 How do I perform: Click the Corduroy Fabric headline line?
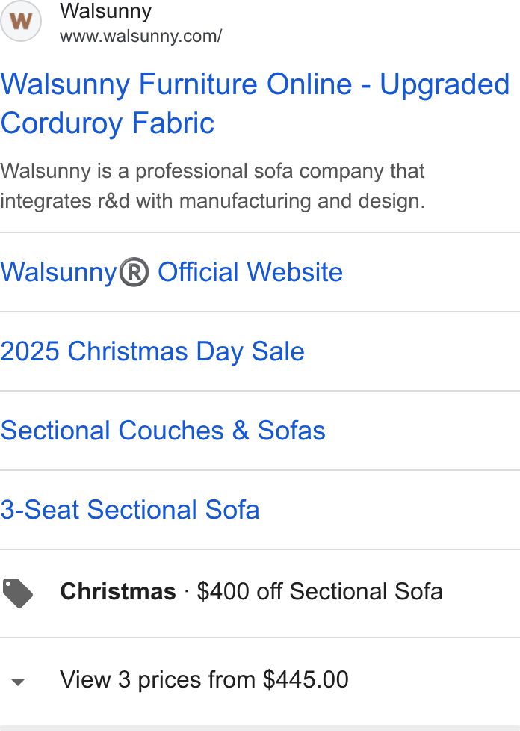tap(108, 123)
